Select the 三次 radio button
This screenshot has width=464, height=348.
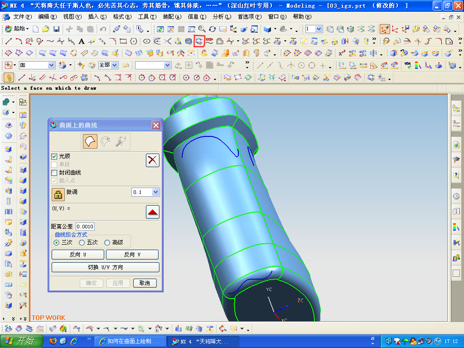click(56, 243)
